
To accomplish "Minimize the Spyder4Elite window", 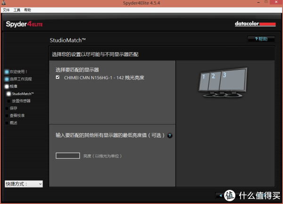I will pyautogui.click(x=258, y=2).
